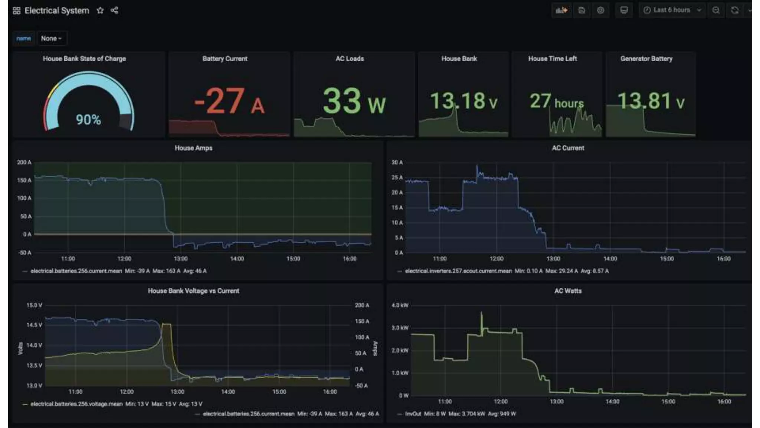The width and height of the screenshot is (760, 428).
Task: Open the AC Current panel title menu
Action: (x=568, y=148)
